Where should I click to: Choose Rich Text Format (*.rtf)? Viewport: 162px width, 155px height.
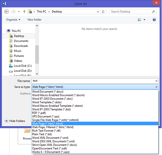95,131
